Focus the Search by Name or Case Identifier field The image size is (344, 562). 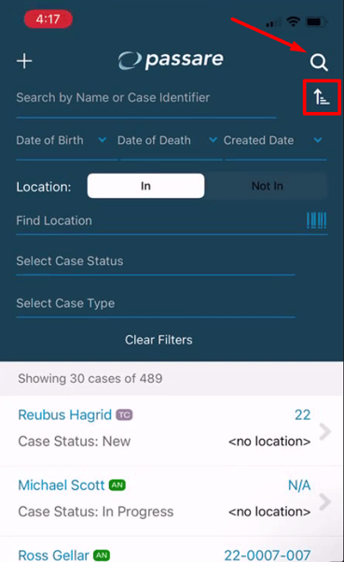(146, 97)
